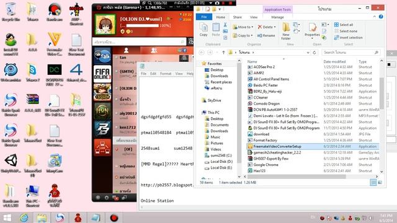Open Notepad Format menu
Viewport: 397px width, 223px height.
coord(166,74)
